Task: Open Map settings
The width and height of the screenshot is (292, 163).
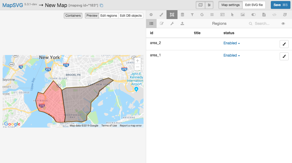Action: 231,5
